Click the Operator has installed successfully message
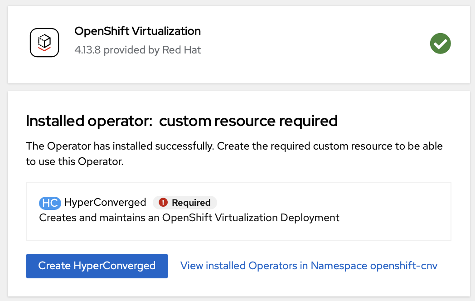Image resolution: width=475 pixels, height=301 pixels. tap(234, 154)
